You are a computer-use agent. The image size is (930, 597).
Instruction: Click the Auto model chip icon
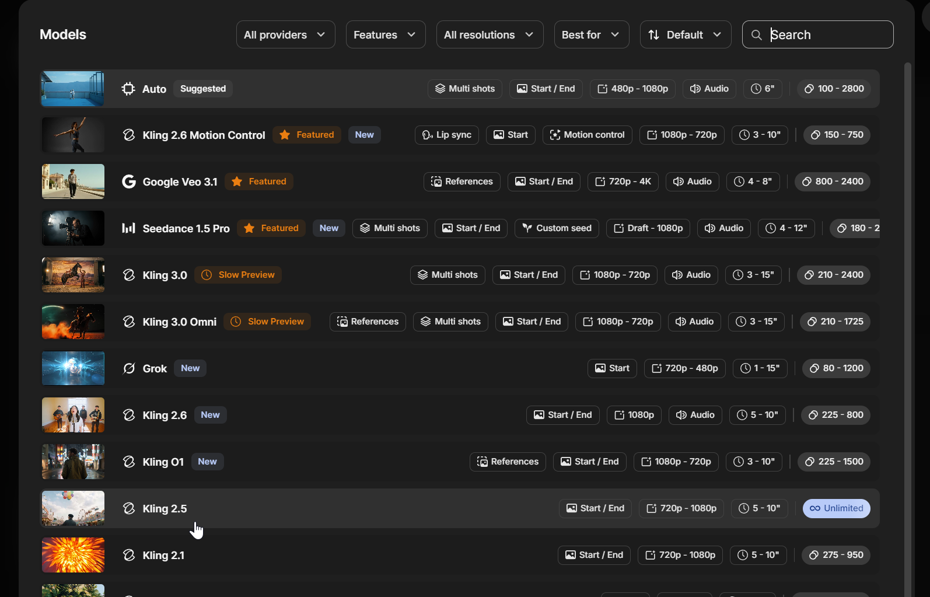(x=128, y=89)
